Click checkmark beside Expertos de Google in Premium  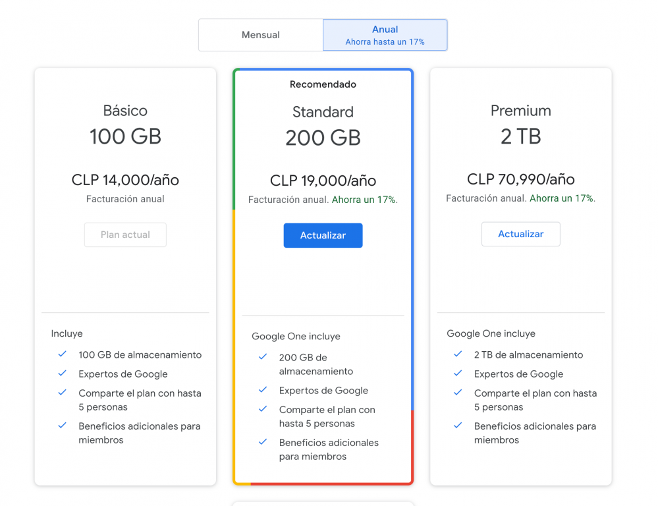coord(458,374)
